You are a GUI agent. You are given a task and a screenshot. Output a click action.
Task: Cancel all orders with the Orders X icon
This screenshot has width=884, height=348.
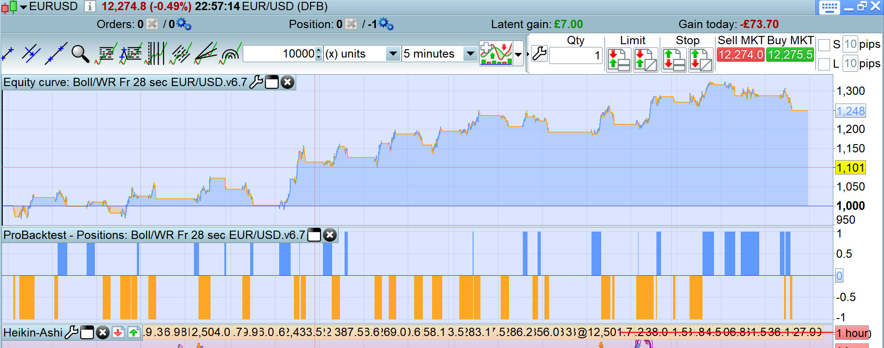coord(152,24)
